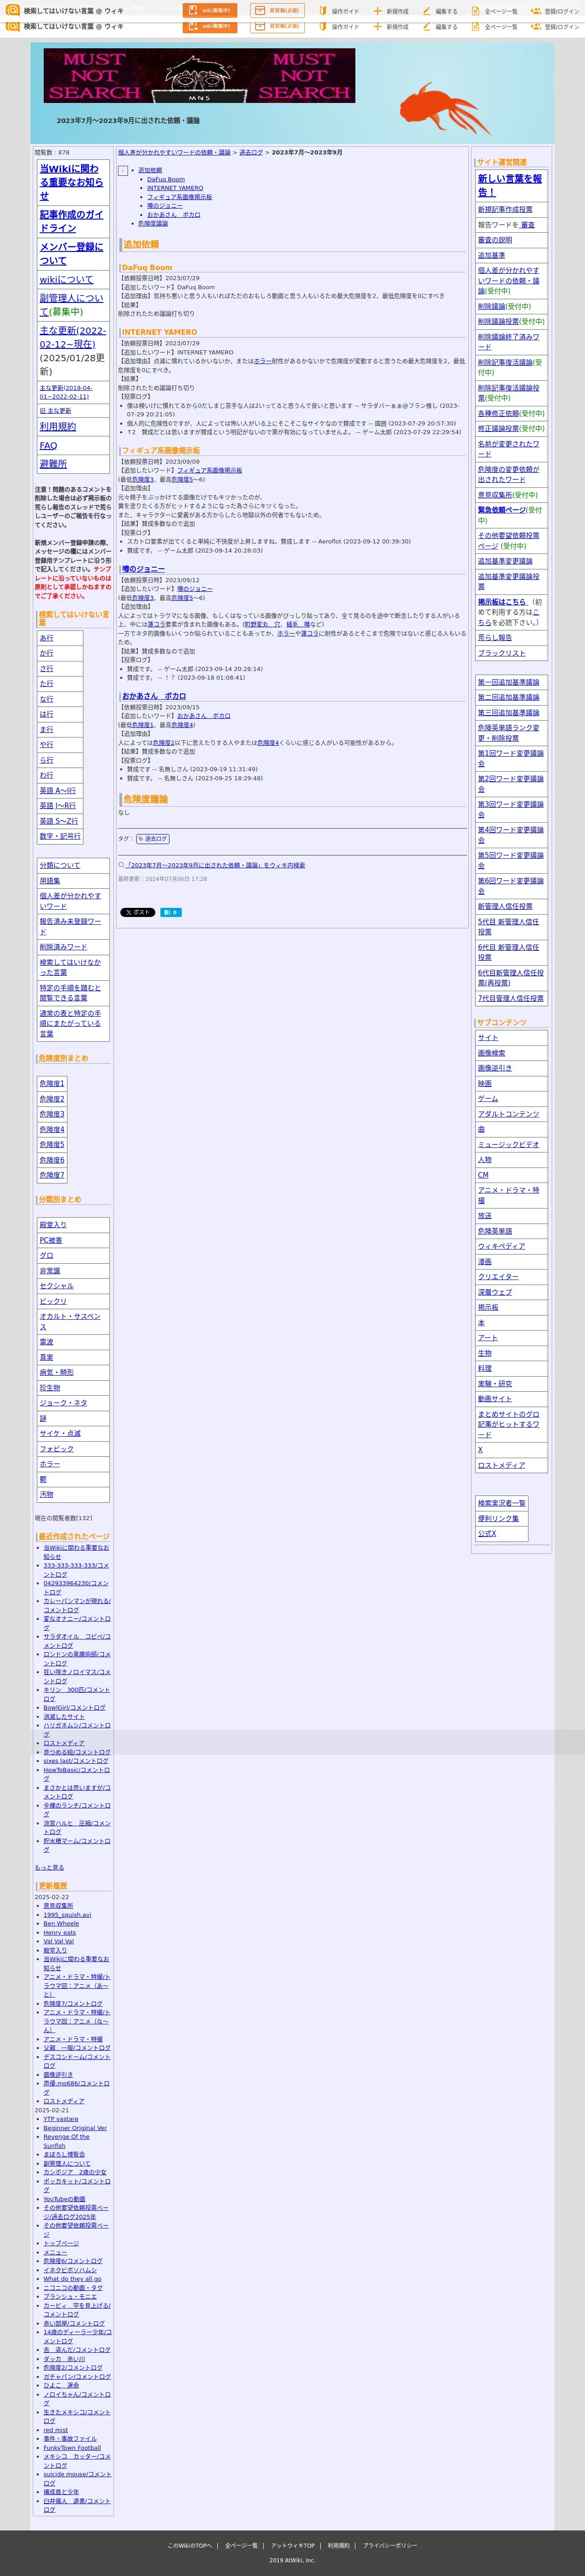Jump to おかあさん ボカロ in the table of contents
Viewport: 585px width, 2576px height.
point(174,215)
